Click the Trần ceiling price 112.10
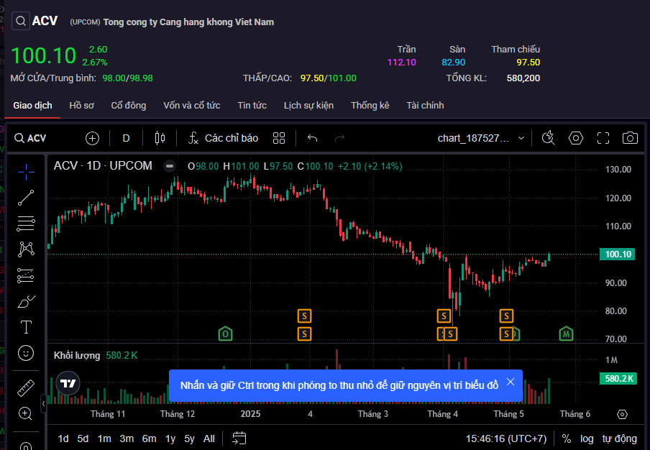 click(x=402, y=62)
